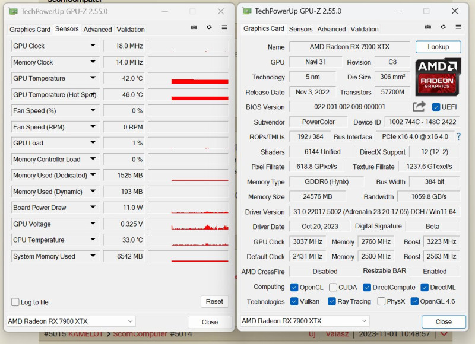Click refresh icon in Graphics Card window

point(443,27)
